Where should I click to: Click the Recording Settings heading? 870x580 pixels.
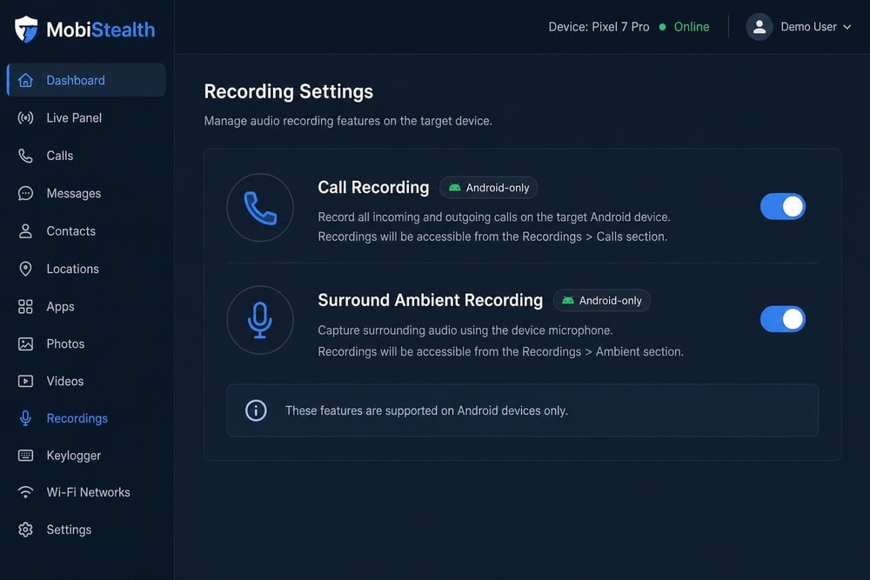289,91
